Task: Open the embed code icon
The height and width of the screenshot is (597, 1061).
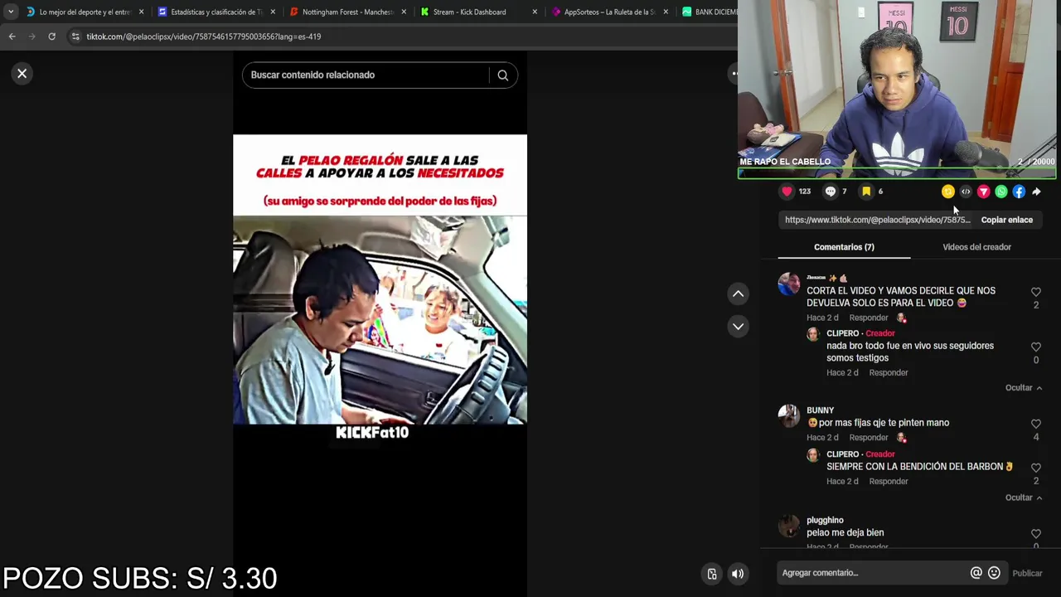Action: pyautogui.click(x=966, y=192)
